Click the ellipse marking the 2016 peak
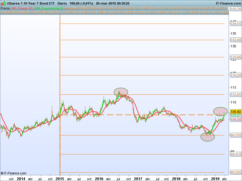The width and height of the screenshot is (242, 181). click(121, 92)
